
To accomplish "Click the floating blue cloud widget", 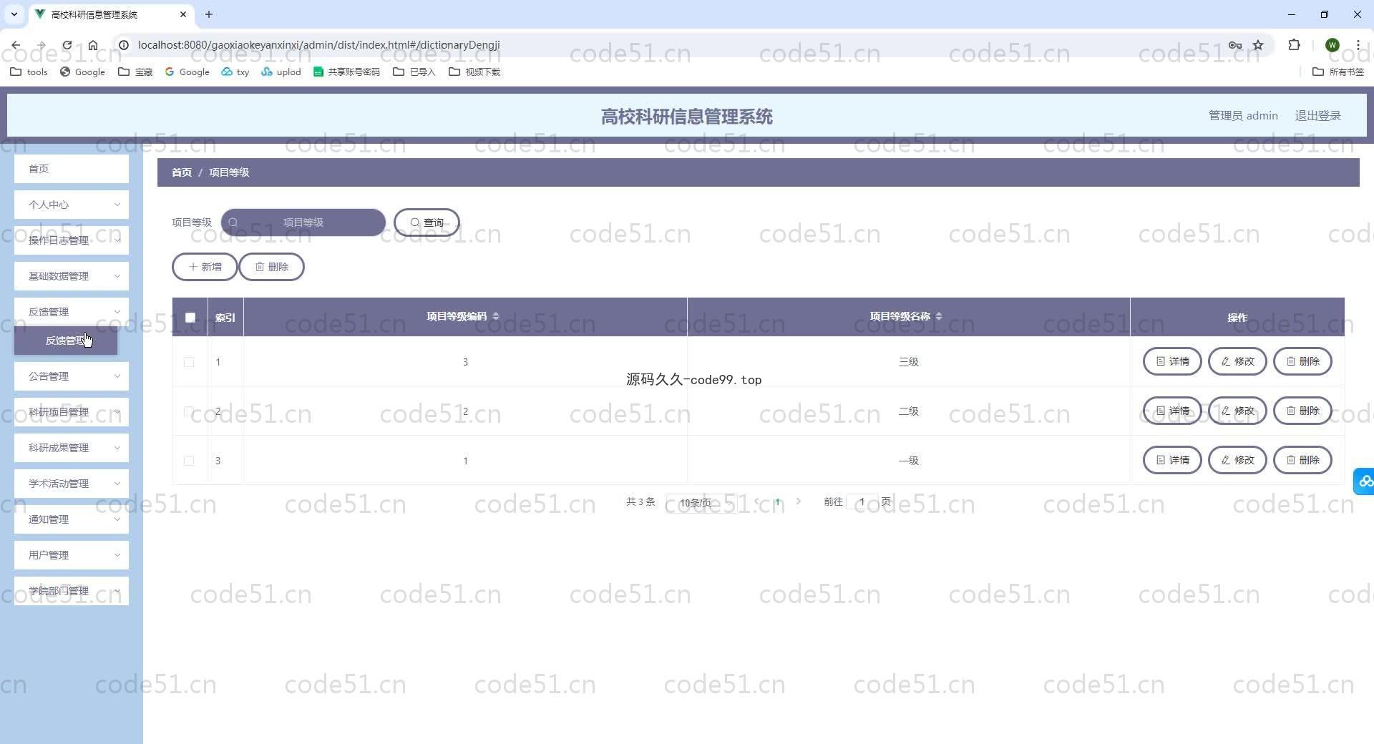I will click(1364, 481).
